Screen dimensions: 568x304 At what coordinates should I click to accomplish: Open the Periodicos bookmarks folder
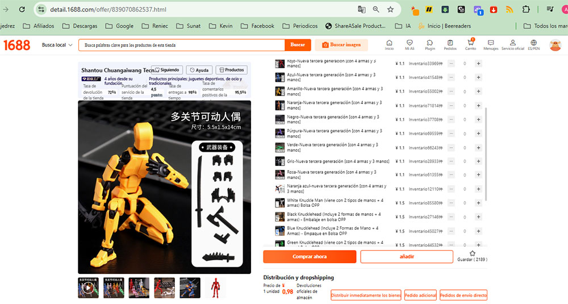coord(300,26)
